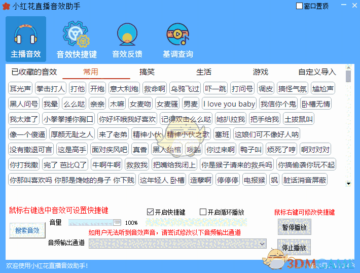Play the 停停停 sound effect

point(228,180)
